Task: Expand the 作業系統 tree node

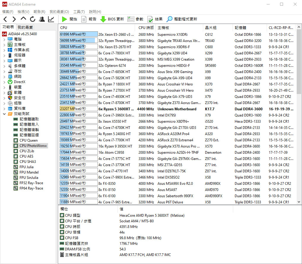Action: pos(4,50)
